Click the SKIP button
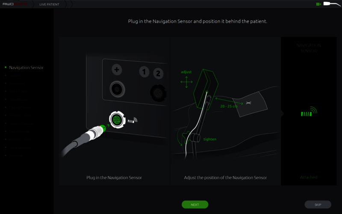This screenshot has height=214, width=342. (x=318, y=205)
